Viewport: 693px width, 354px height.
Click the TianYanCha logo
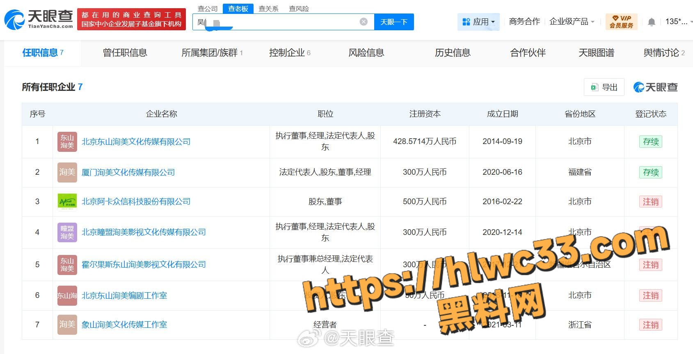[39, 19]
